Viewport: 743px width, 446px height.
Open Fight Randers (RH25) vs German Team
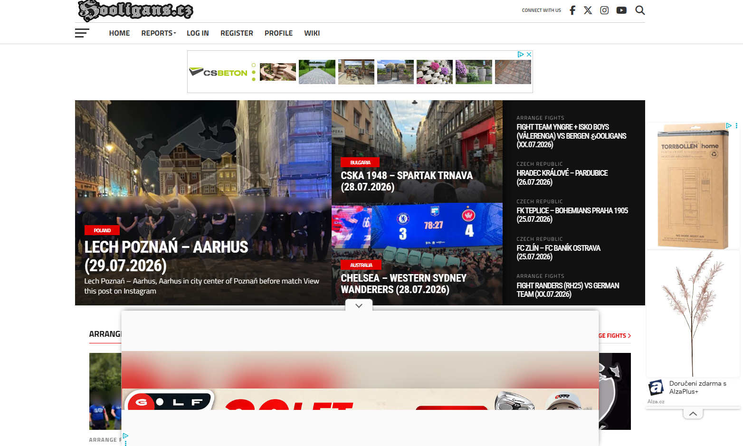pos(568,290)
